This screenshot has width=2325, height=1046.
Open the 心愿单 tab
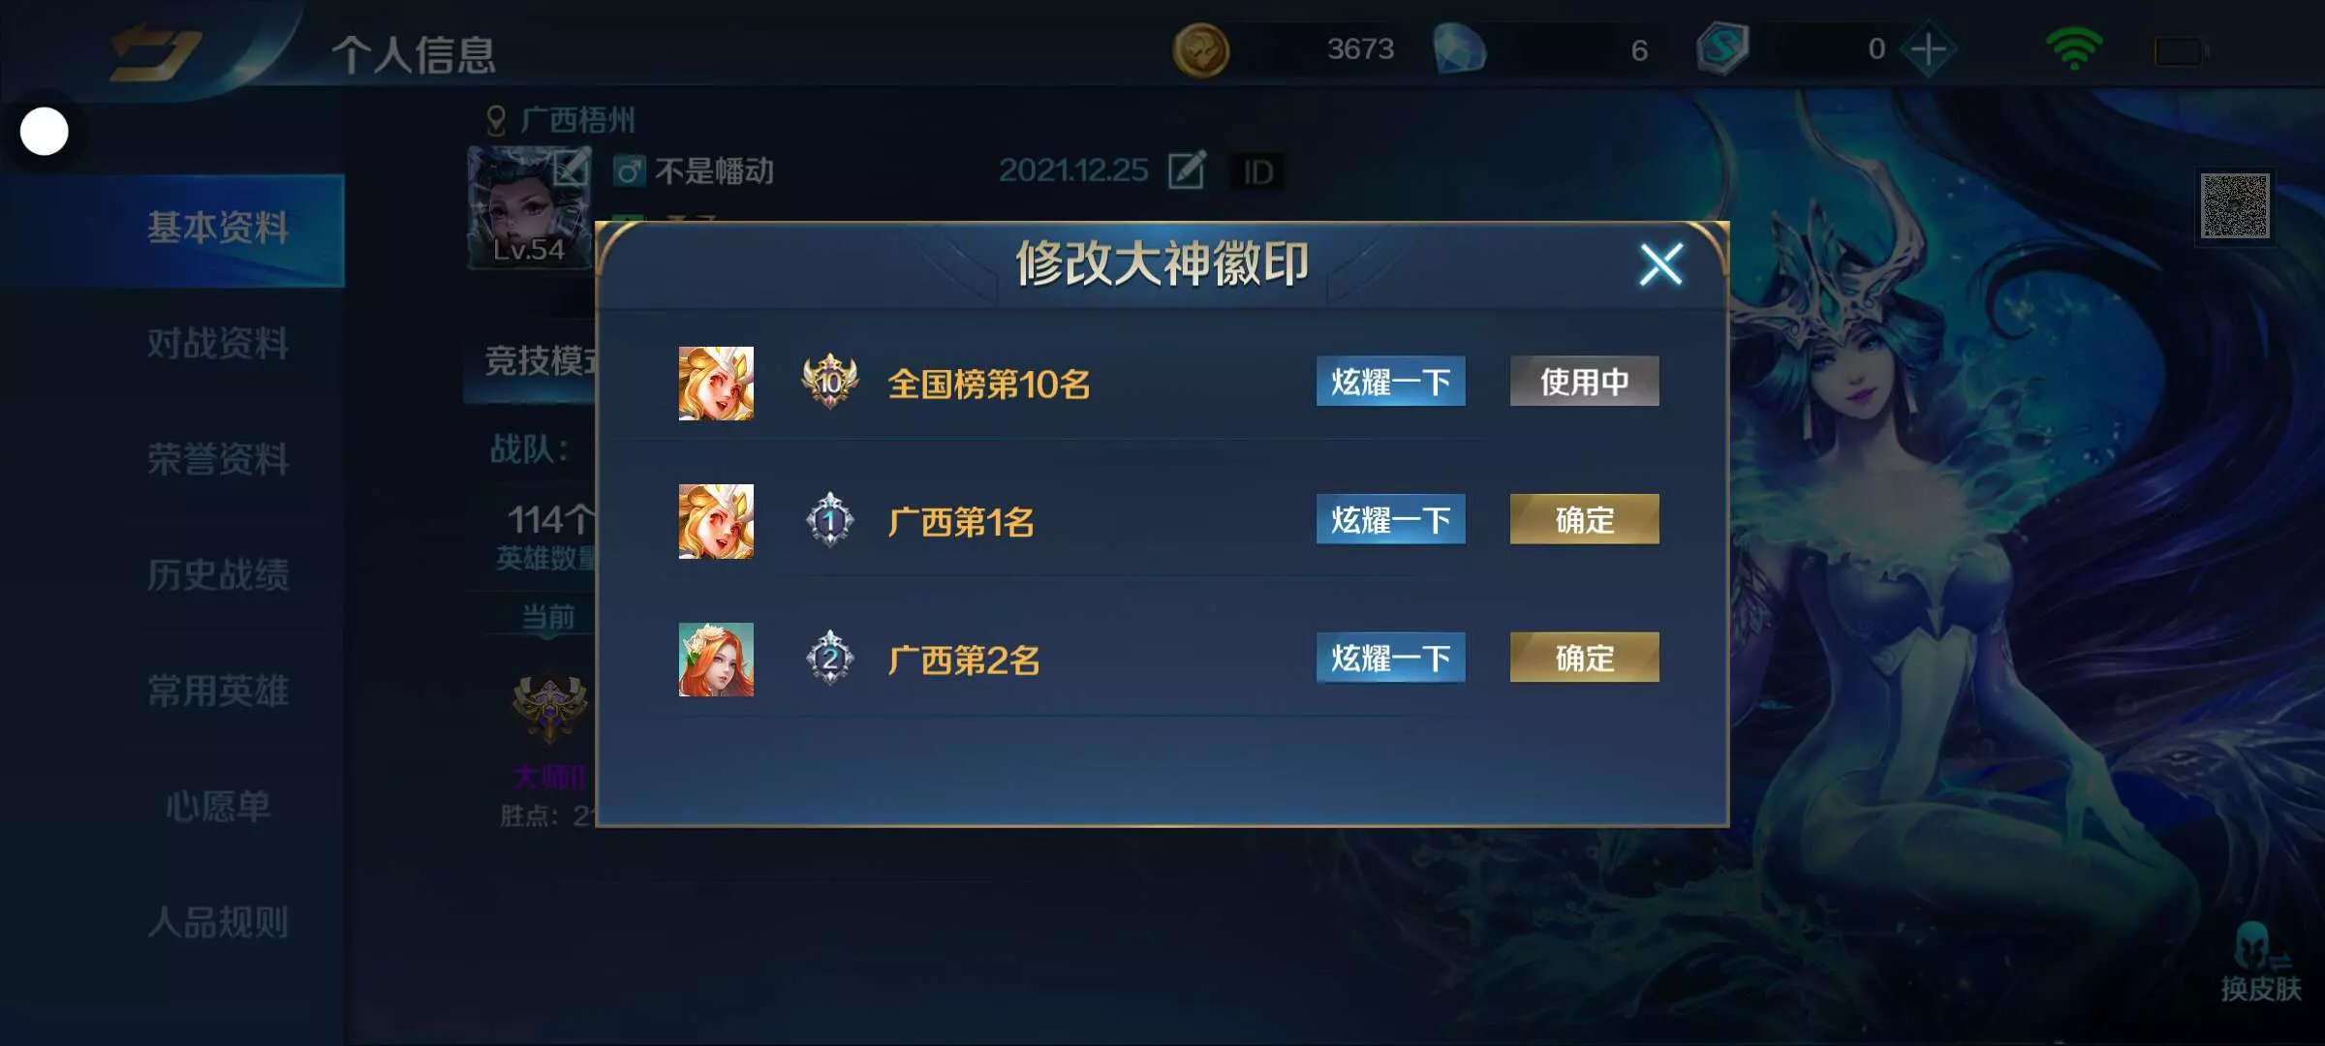click(218, 806)
